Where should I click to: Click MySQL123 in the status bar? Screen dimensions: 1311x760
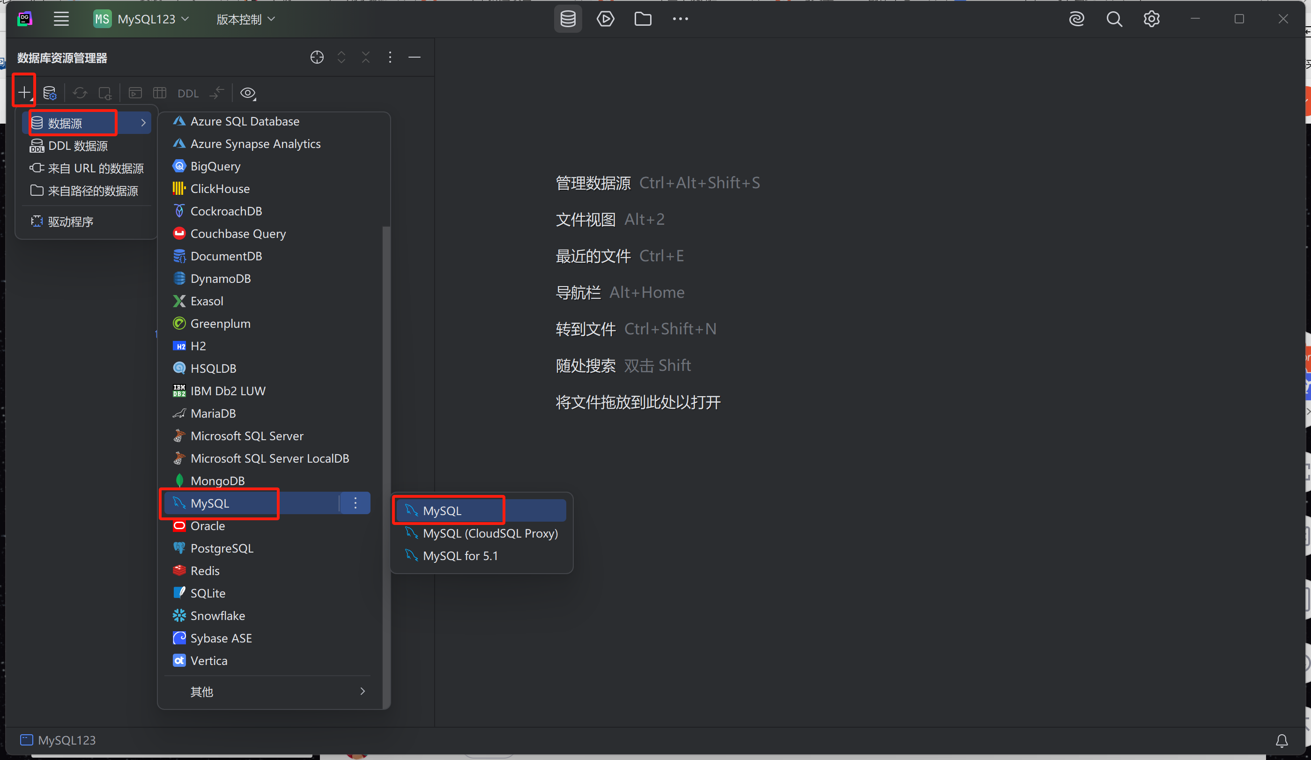(58, 740)
